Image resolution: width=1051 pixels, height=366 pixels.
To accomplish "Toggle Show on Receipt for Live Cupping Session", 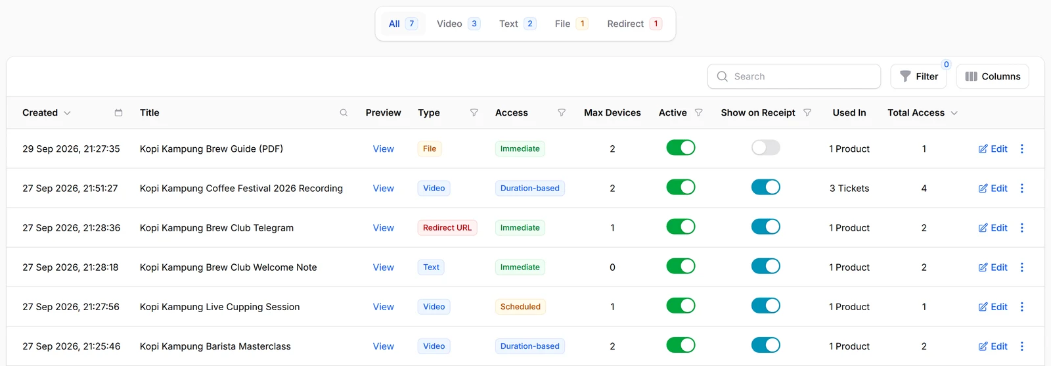I will point(766,306).
